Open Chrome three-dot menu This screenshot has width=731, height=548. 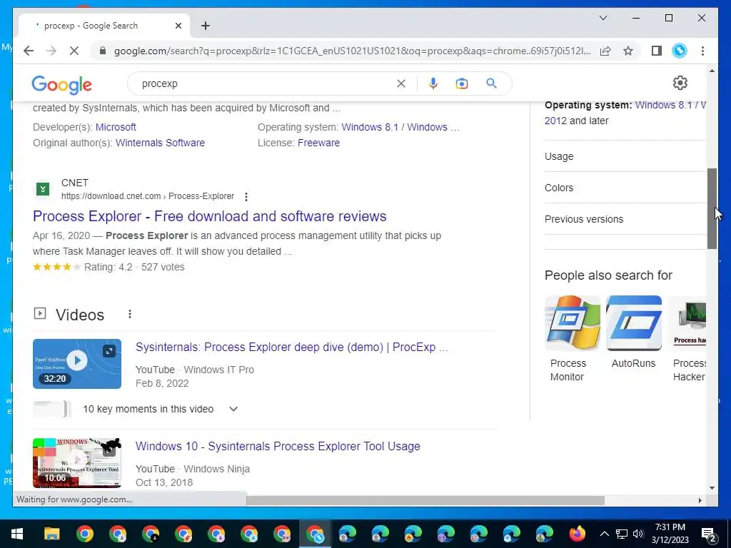tap(702, 51)
